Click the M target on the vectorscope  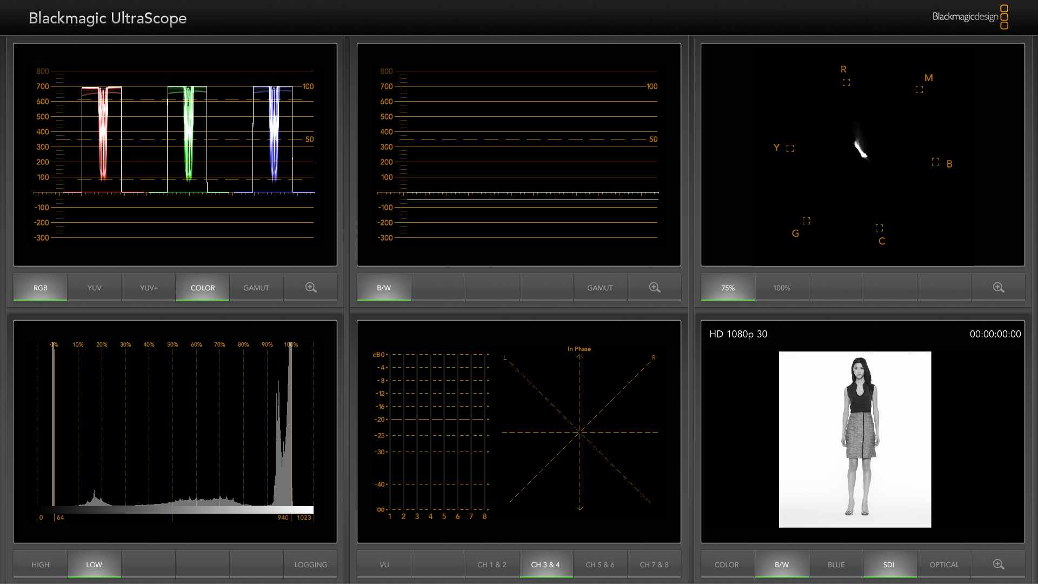coord(919,89)
